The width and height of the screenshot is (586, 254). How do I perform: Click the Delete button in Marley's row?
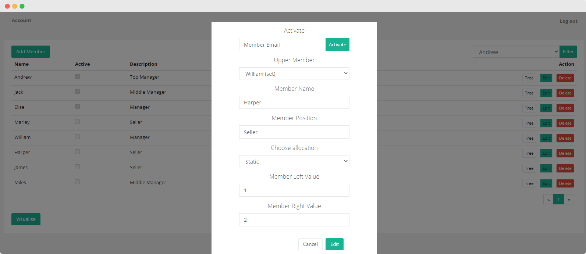point(565,123)
